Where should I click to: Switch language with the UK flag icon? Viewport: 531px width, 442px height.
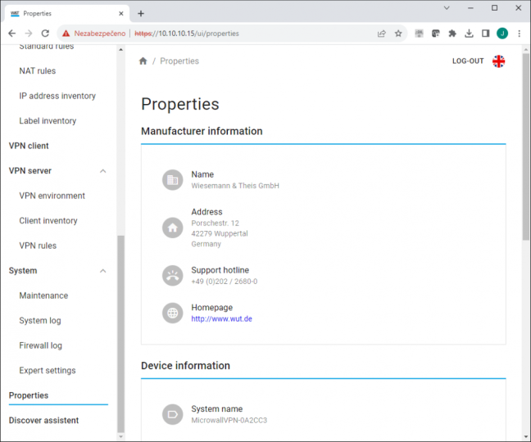coord(498,61)
